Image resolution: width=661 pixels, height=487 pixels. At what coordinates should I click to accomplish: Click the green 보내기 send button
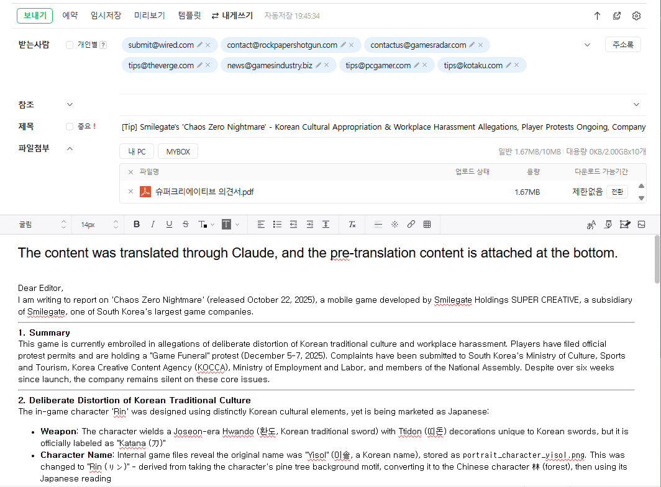pos(35,16)
